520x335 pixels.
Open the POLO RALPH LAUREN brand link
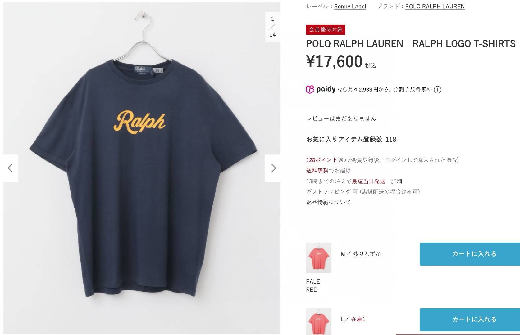pyautogui.click(x=435, y=6)
